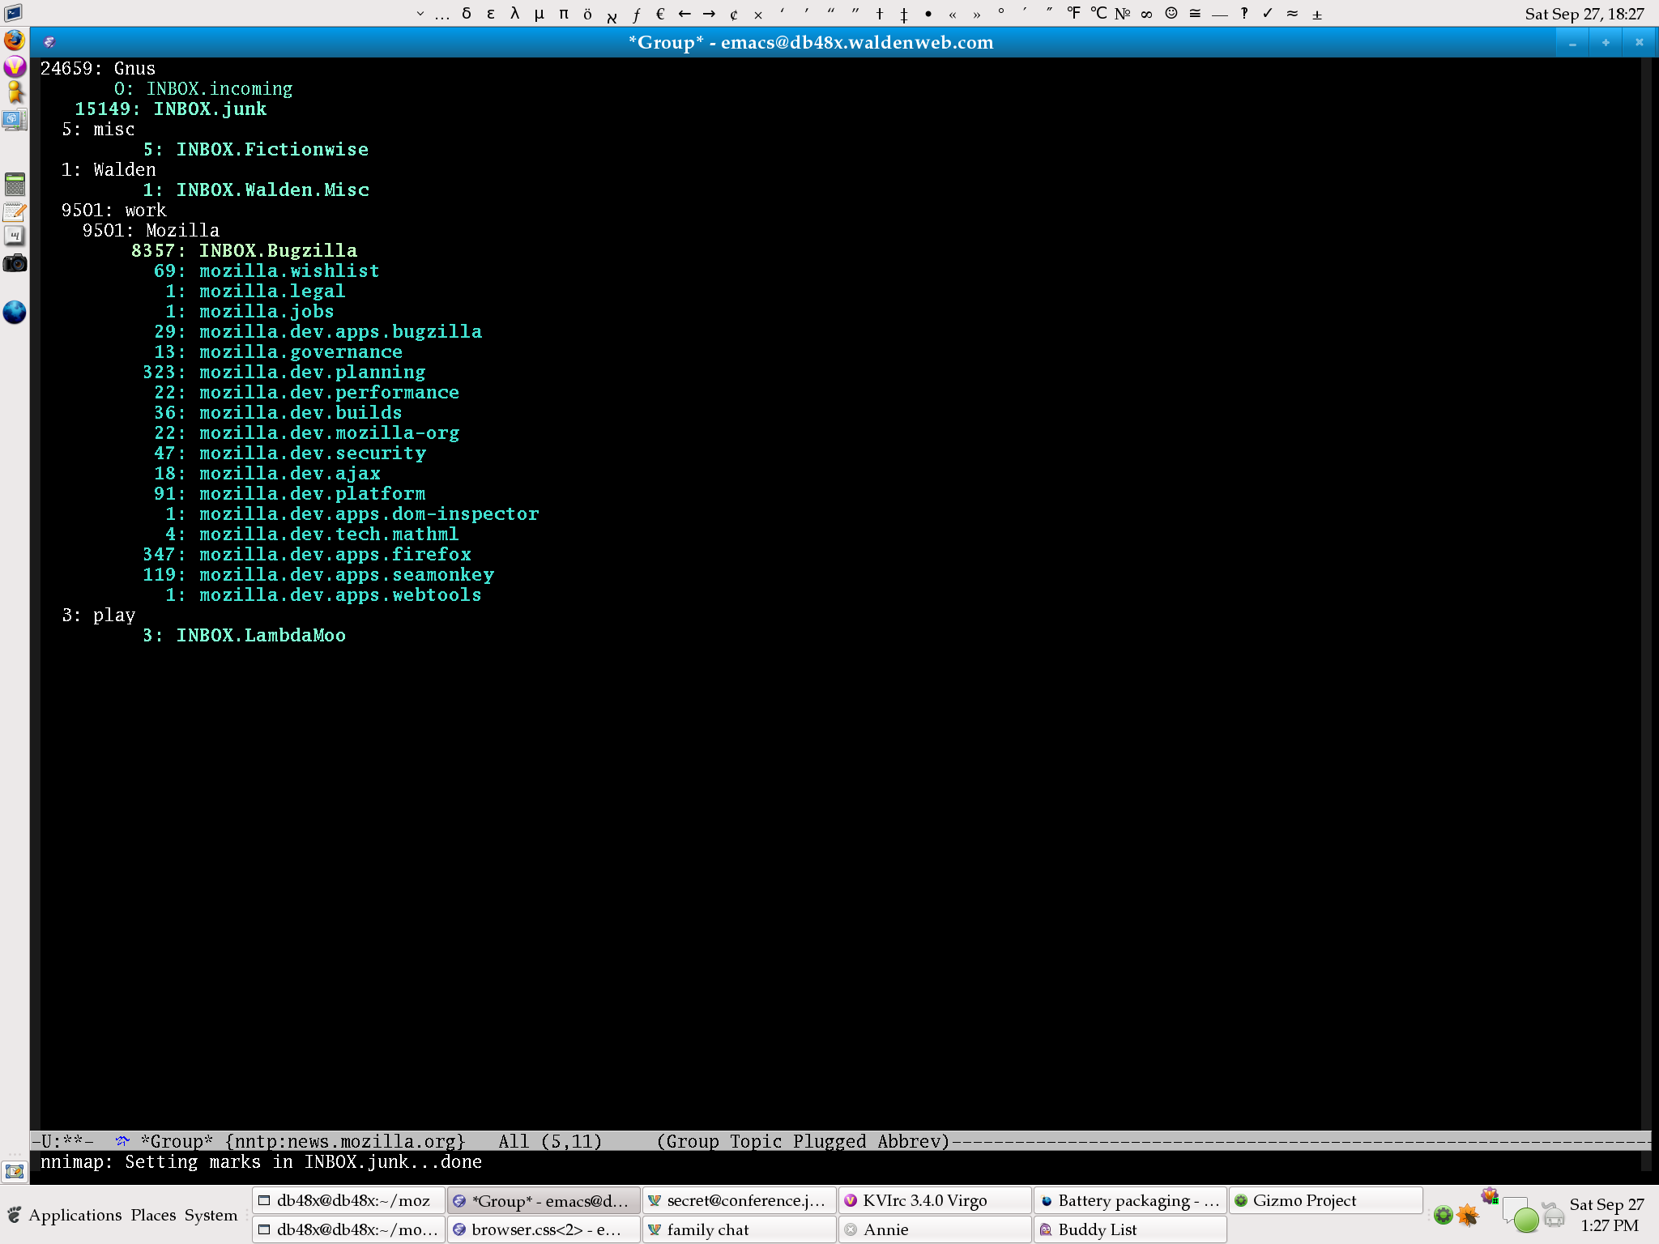The width and height of the screenshot is (1659, 1244).
Task: Select the INBOX.Bugzilla group
Action: click(278, 250)
